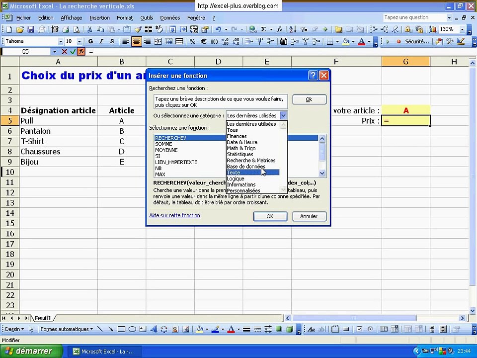Cut selection with the scissors icon

pyautogui.click(x=89, y=29)
